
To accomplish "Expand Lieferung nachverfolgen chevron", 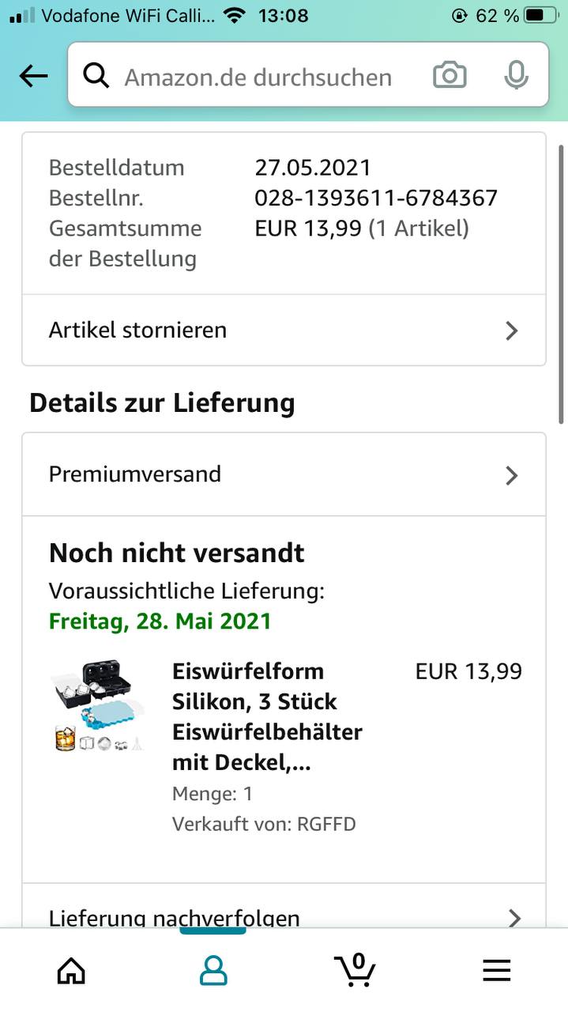I will tap(514, 918).
